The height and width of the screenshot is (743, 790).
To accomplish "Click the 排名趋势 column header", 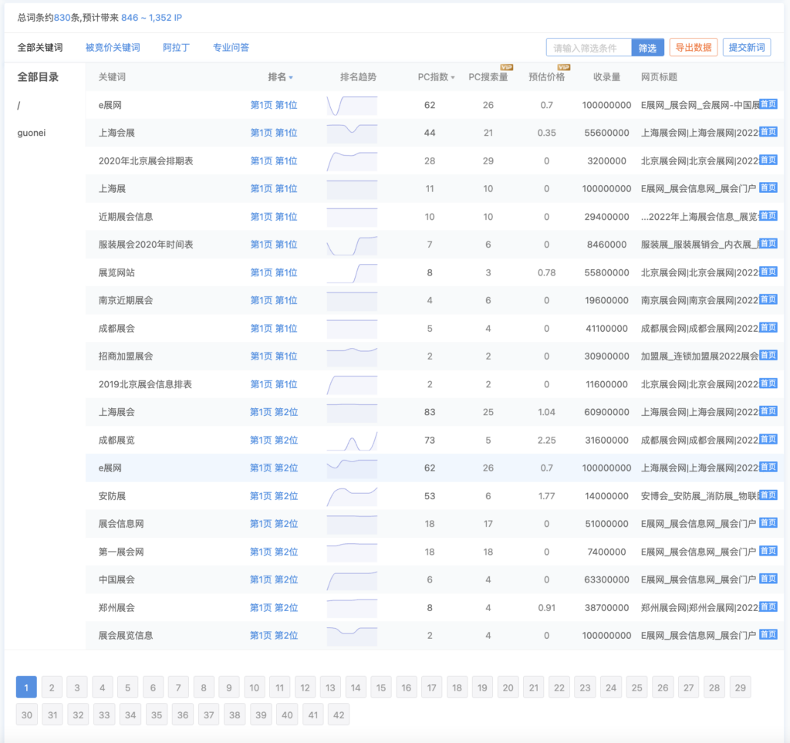I will tap(358, 77).
